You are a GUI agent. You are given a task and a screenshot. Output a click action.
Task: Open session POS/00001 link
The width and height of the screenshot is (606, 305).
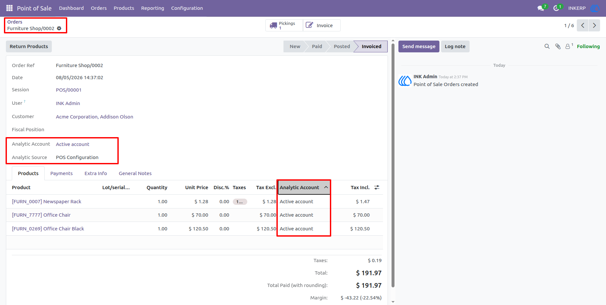[69, 90]
